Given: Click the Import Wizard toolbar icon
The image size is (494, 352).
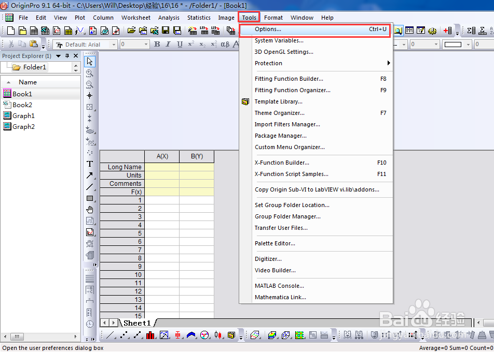Looking at the screenshot, I should coord(192,31).
